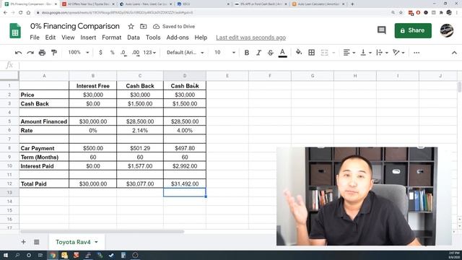Open the Insert menu
The height and width of the screenshot is (260, 462).
(x=88, y=38)
